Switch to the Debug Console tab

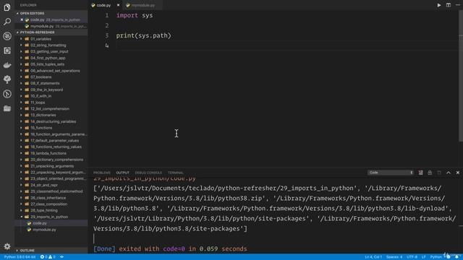point(148,173)
